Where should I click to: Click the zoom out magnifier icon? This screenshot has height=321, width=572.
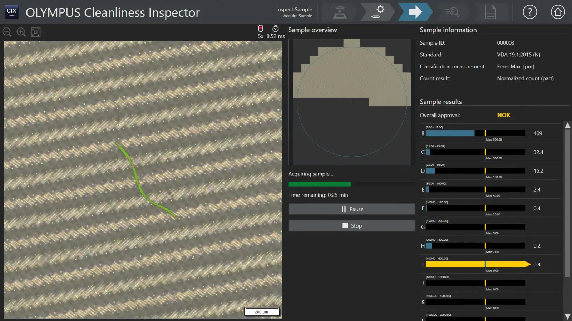click(x=7, y=32)
